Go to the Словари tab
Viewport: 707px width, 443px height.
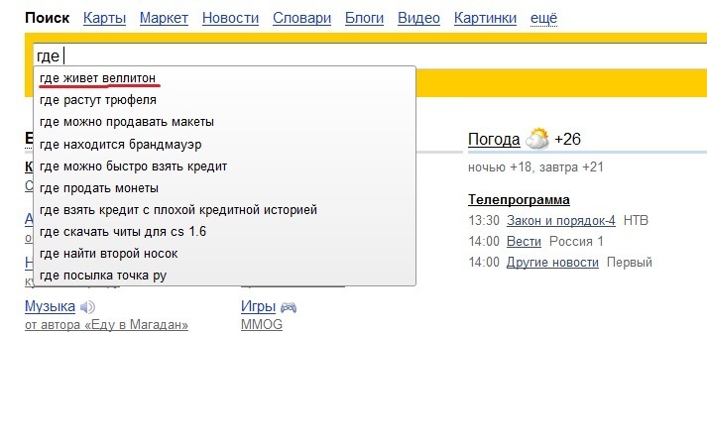[x=301, y=18]
